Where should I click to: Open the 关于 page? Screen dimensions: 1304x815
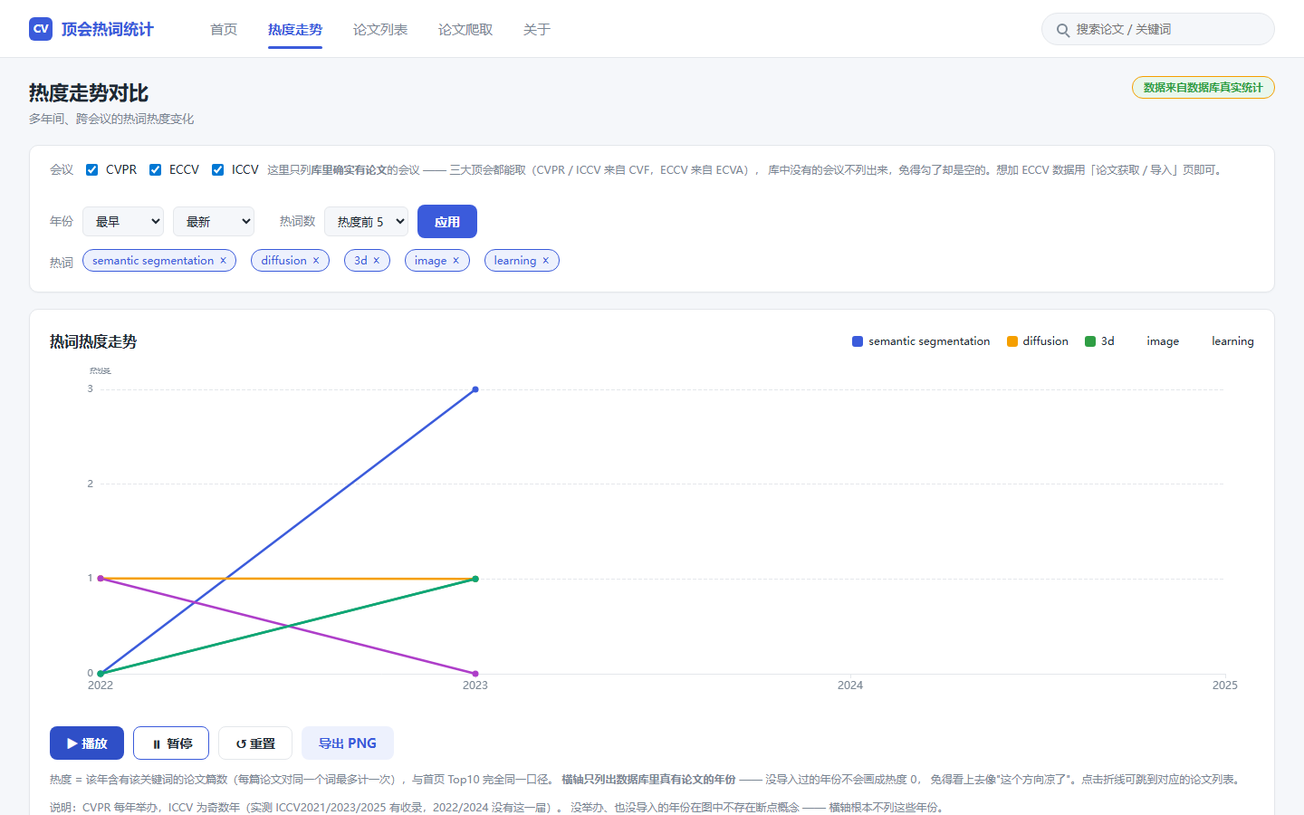coord(537,30)
